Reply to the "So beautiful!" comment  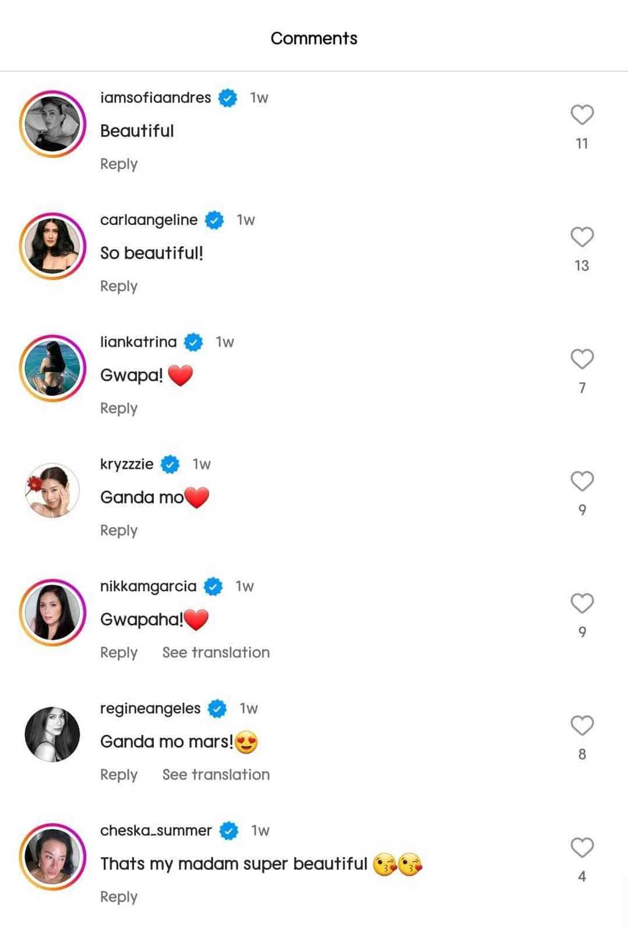point(119,287)
